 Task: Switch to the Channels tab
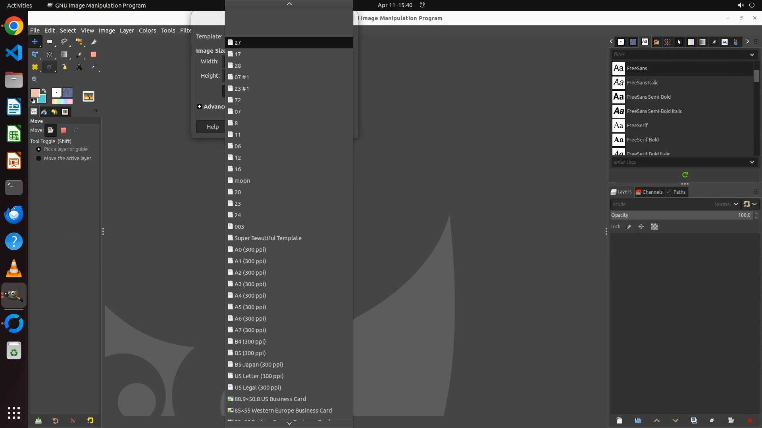pyautogui.click(x=649, y=192)
